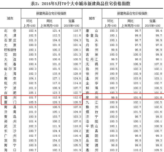
Task: Select the city cell 惠州
Action: 92,150
